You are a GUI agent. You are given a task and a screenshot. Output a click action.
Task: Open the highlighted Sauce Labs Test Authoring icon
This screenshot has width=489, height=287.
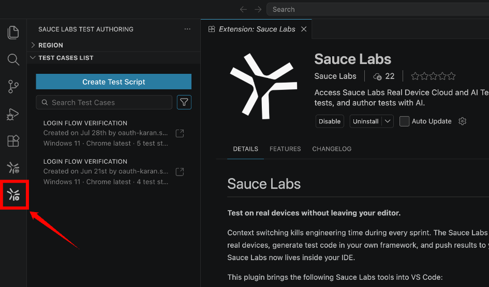click(13, 195)
